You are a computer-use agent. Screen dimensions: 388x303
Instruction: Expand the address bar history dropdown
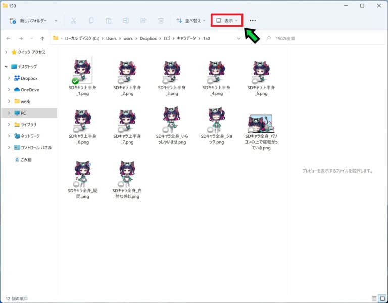click(239, 38)
